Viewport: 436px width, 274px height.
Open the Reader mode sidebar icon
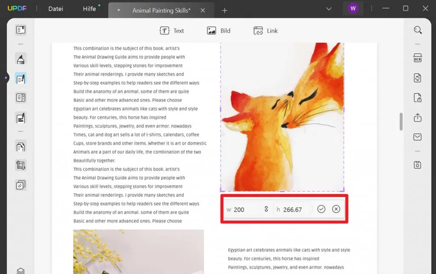[20, 30]
